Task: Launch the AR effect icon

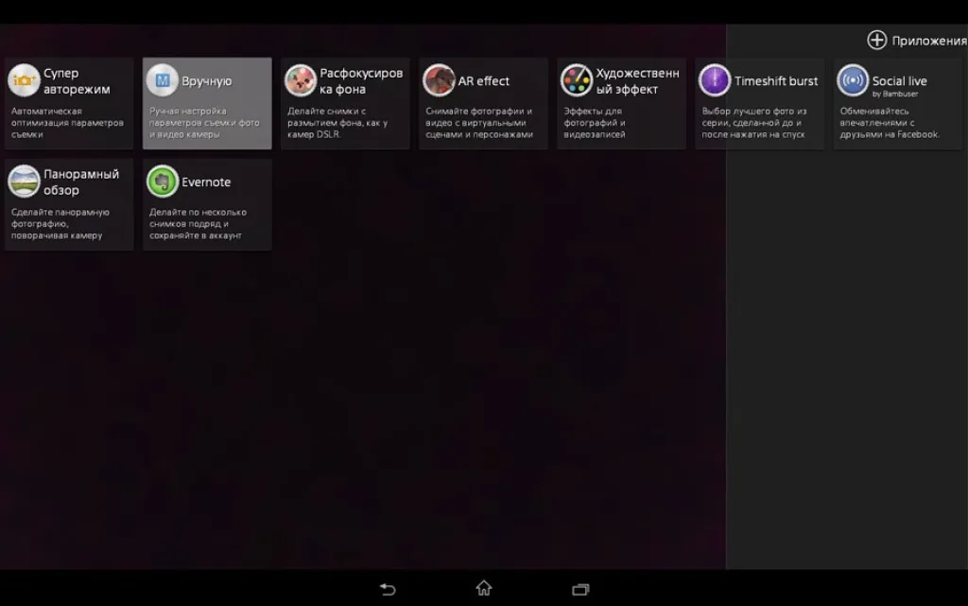Action: [439, 80]
